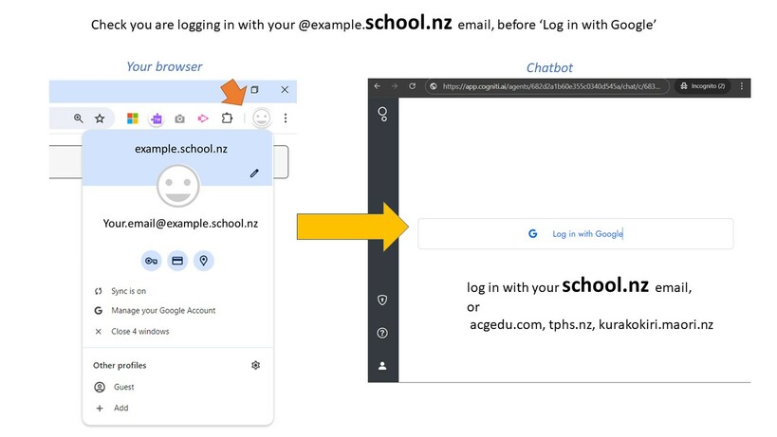Open the Extensions puzzle icon
The width and height of the screenshot is (777, 437).
click(227, 118)
